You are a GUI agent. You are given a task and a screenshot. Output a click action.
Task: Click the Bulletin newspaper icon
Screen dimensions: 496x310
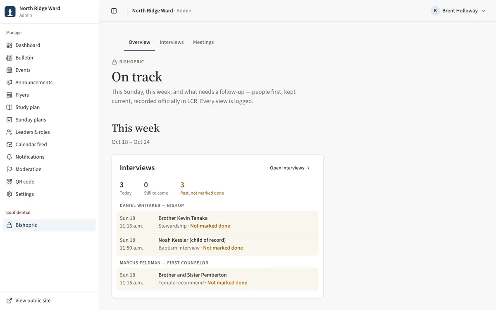pos(10,58)
